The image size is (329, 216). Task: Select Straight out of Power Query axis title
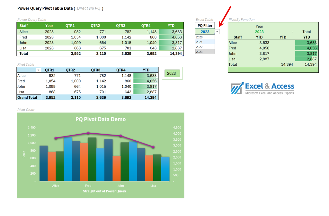click(104, 191)
